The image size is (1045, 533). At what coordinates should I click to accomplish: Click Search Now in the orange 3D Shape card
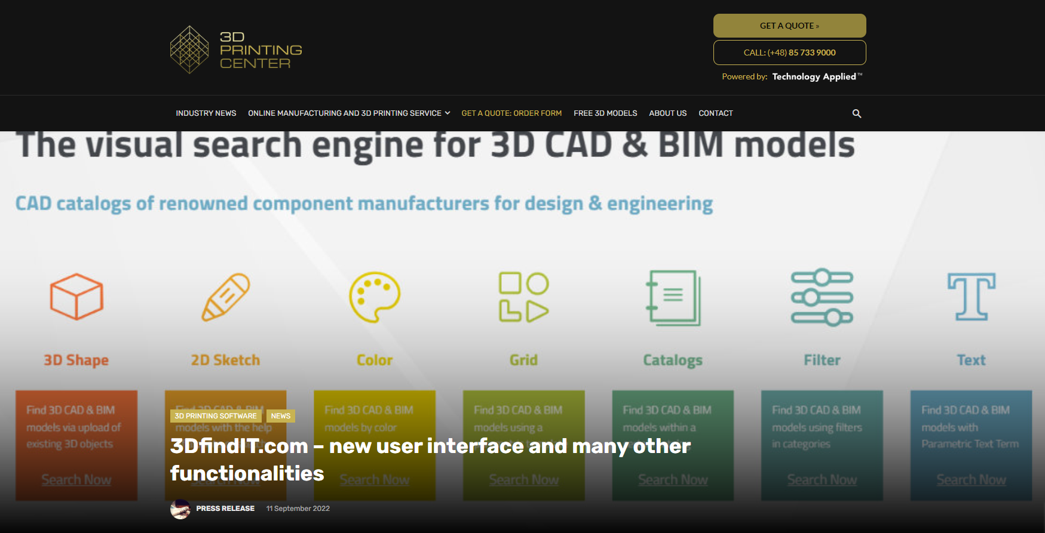pos(76,480)
